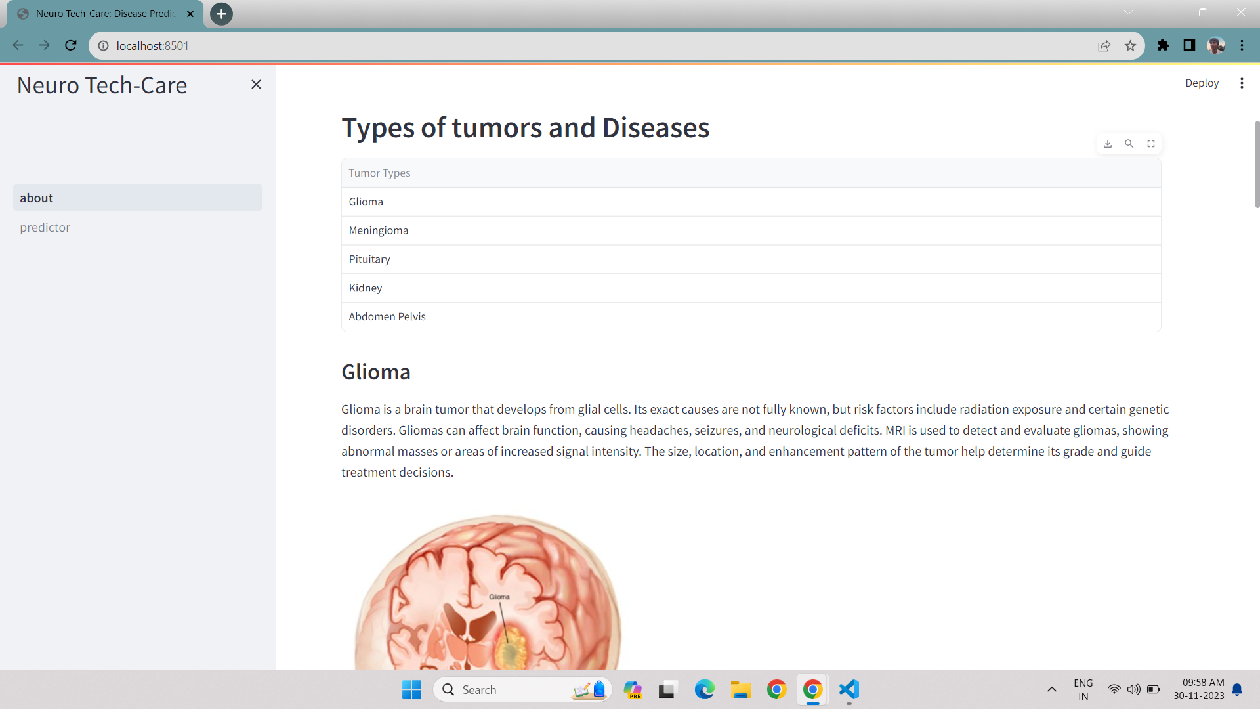1260x709 pixels.
Task: Bookmark this page with the star icon
Action: [1130, 45]
